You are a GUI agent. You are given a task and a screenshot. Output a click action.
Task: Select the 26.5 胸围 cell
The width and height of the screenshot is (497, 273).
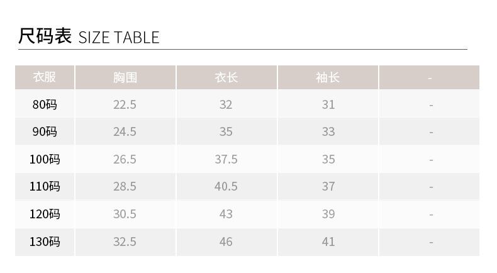tap(125, 159)
